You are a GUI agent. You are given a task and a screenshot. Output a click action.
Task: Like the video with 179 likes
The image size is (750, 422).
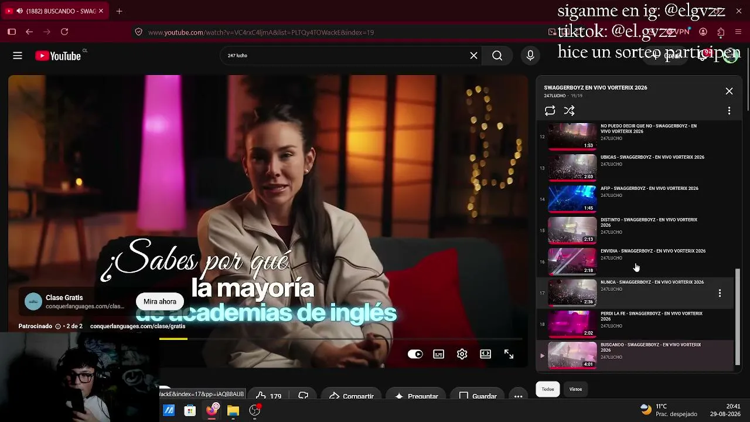coord(268,396)
